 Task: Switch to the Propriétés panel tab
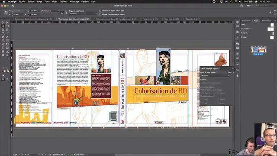click(246, 21)
